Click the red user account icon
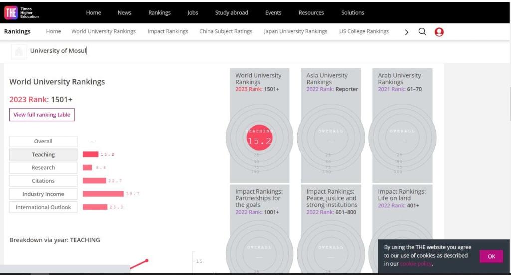 (439, 32)
